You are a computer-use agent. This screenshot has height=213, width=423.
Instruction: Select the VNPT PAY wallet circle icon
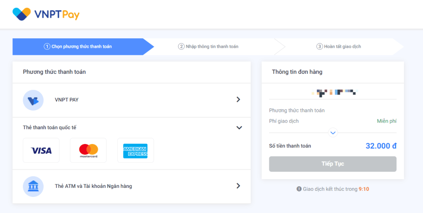tap(33, 100)
